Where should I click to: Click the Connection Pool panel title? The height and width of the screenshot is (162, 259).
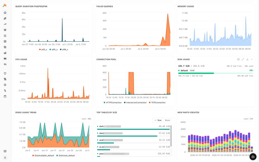106,59
